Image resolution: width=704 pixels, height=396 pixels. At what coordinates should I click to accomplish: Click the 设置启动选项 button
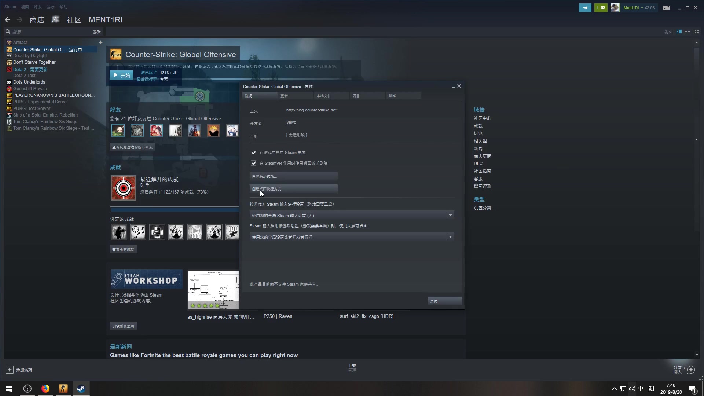click(293, 176)
